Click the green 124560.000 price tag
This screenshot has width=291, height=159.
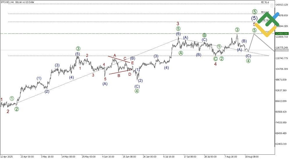(x=282, y=34)
